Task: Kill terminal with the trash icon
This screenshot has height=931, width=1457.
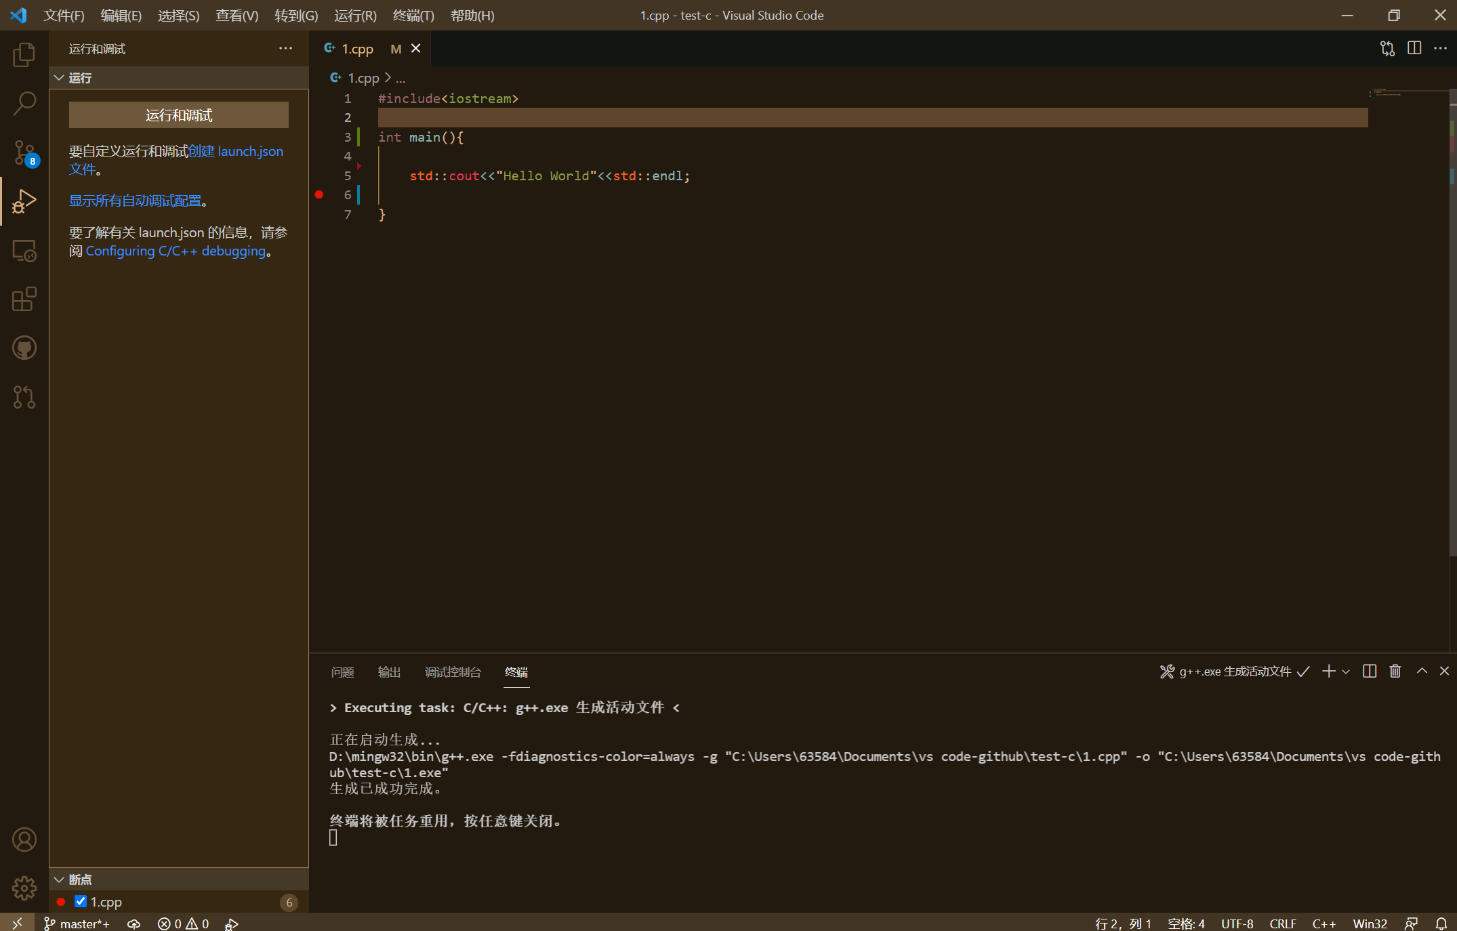Action: (x=1395, y=671)
